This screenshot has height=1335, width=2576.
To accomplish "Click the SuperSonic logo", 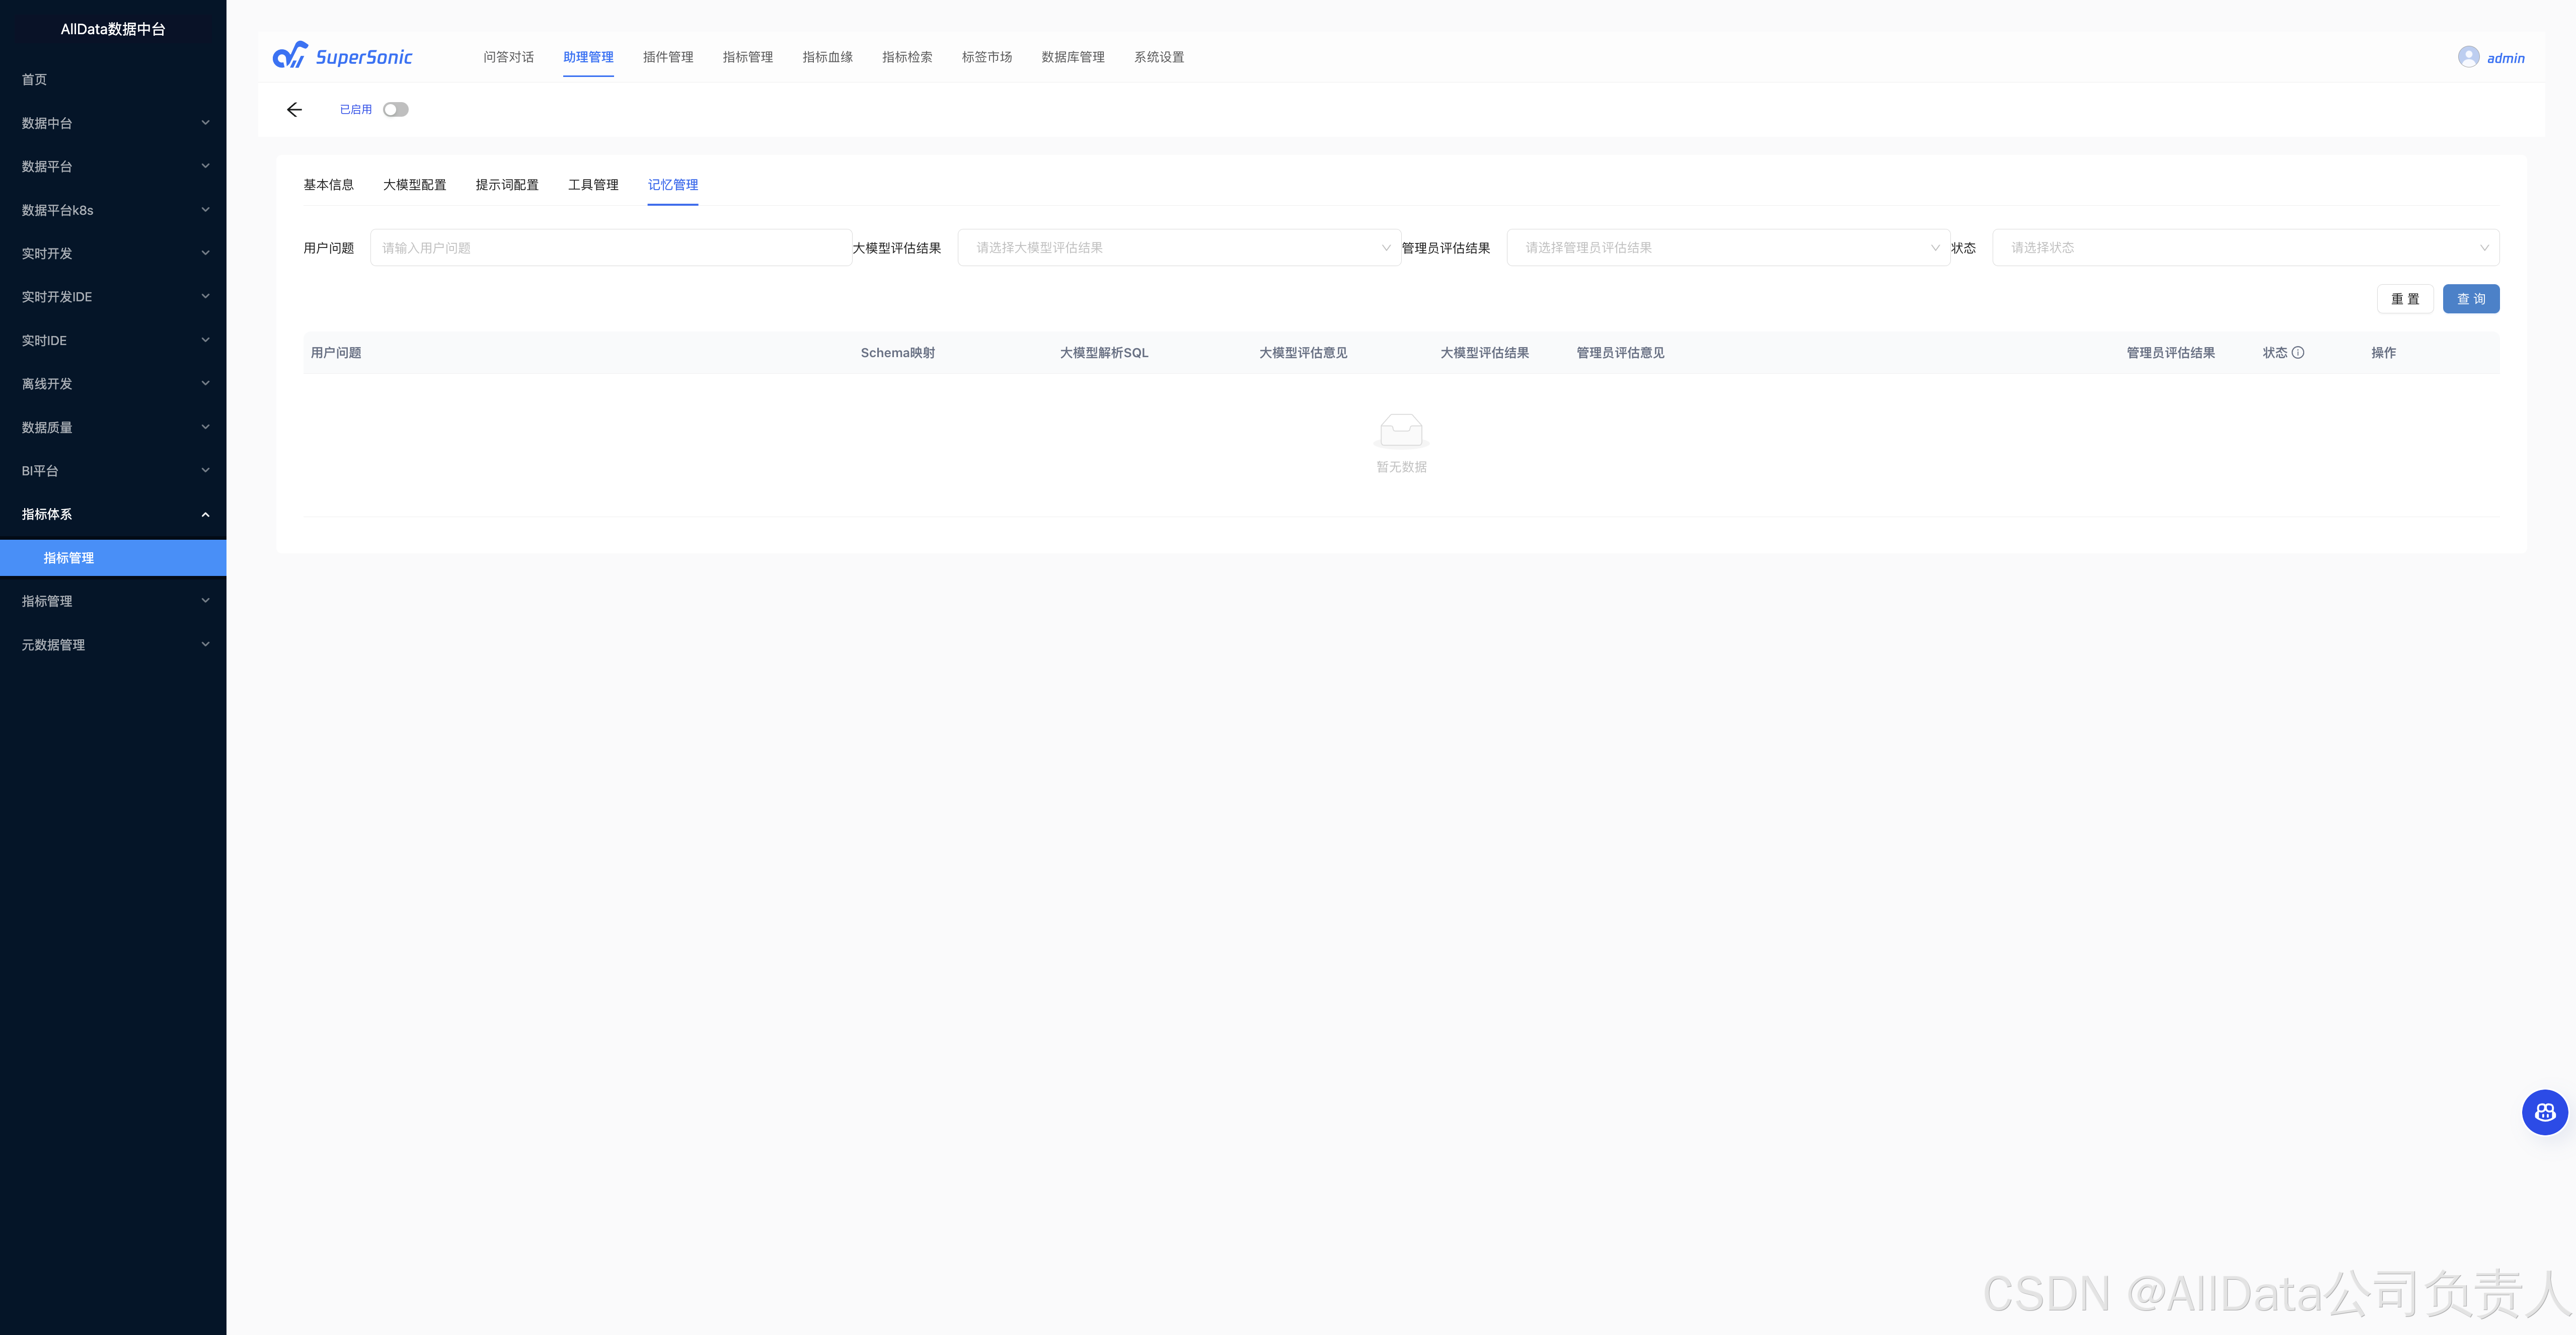I will [343, 56].
